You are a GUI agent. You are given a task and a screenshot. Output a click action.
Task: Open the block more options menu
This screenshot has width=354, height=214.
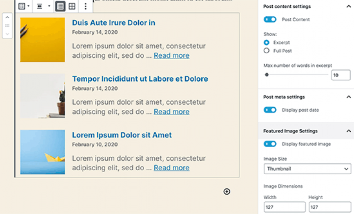point(85,6)
